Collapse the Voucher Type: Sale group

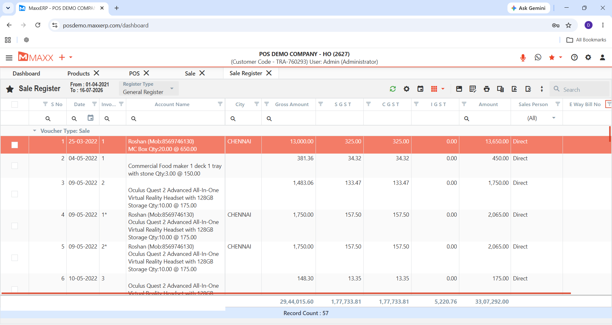[x=34, y=131]
